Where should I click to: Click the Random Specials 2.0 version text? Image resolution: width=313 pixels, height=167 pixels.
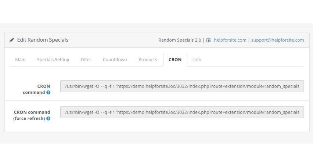180,40
